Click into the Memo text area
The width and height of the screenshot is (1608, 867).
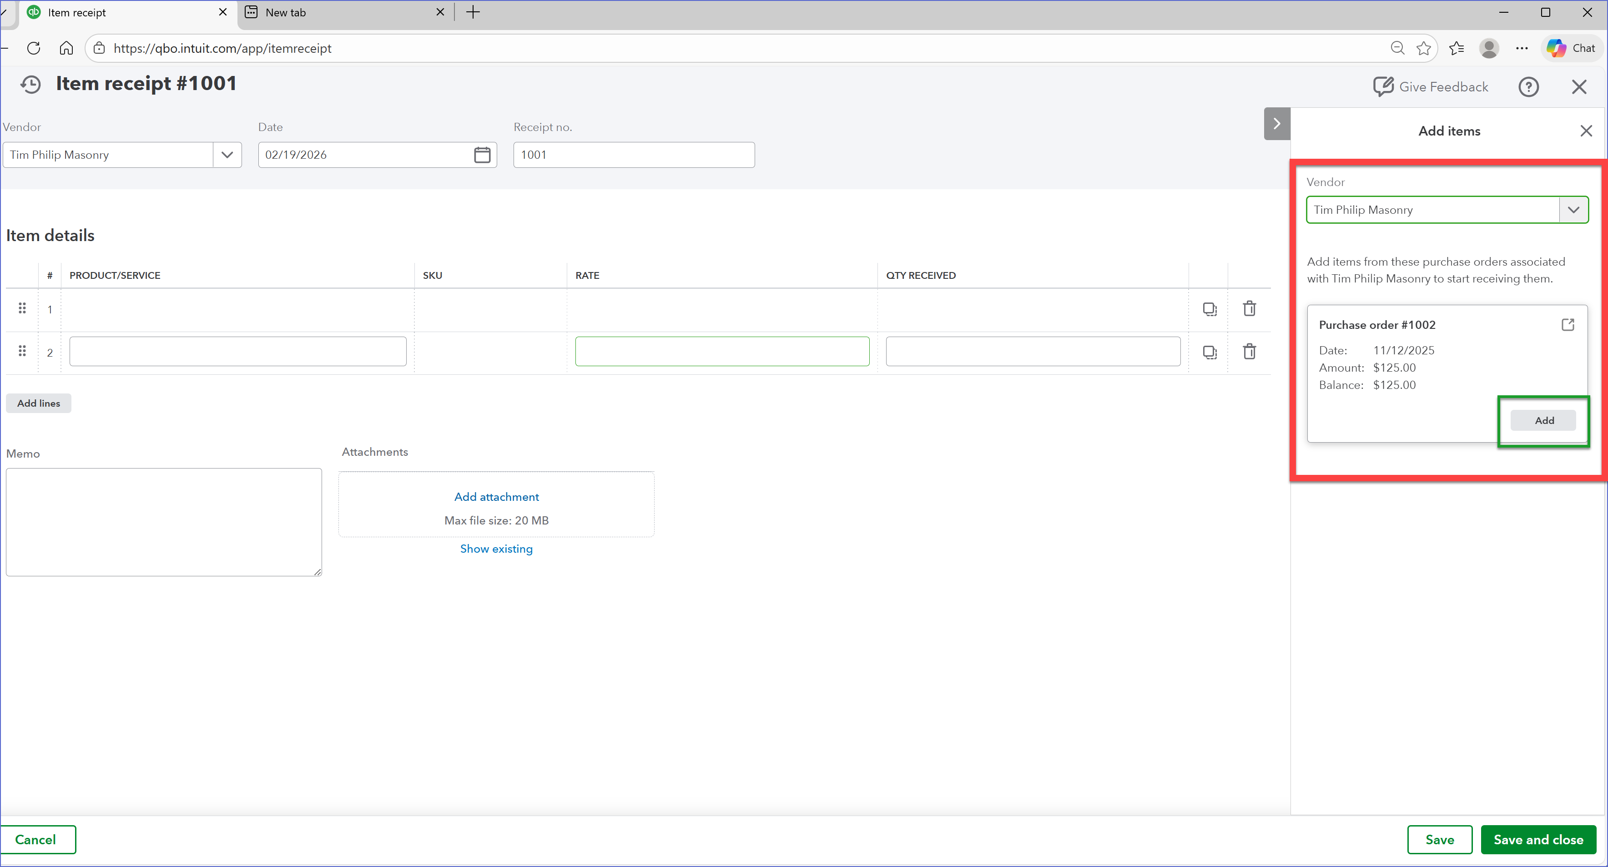pyautogui.click(x=164, y=522)
